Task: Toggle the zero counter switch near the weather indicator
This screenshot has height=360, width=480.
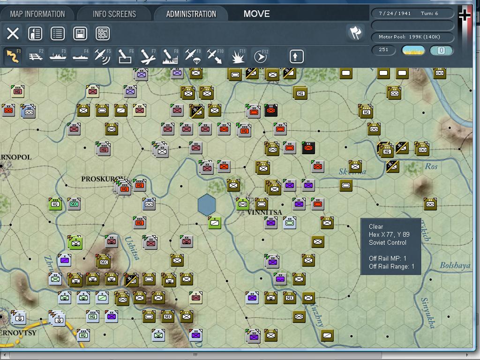Action: 441,50
